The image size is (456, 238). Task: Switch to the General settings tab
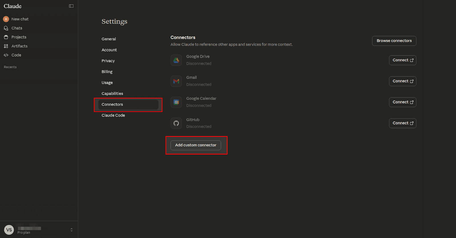(109, 39)
